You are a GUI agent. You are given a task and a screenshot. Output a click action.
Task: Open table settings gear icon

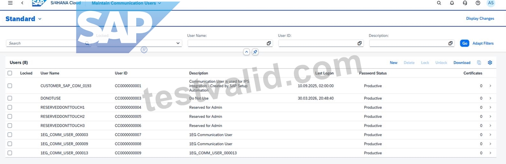tap(490, 63)
